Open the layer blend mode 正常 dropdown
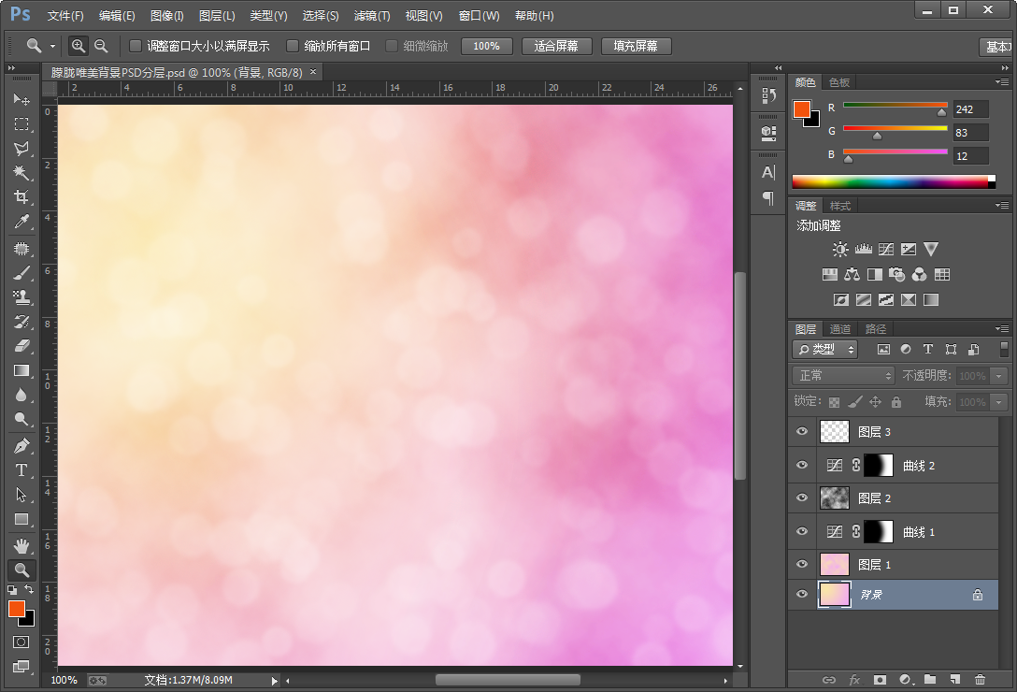This screenshot has height=692, width=1017. click(844, 375)
